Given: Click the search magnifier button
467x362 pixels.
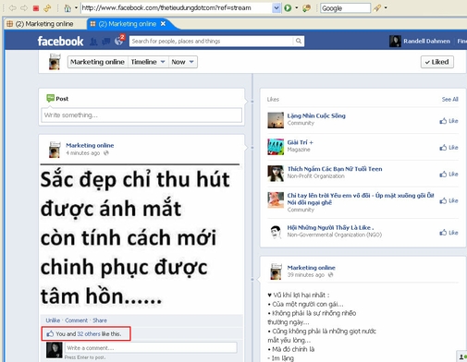Looking at the screenshot, I should [x=299, y=41].
